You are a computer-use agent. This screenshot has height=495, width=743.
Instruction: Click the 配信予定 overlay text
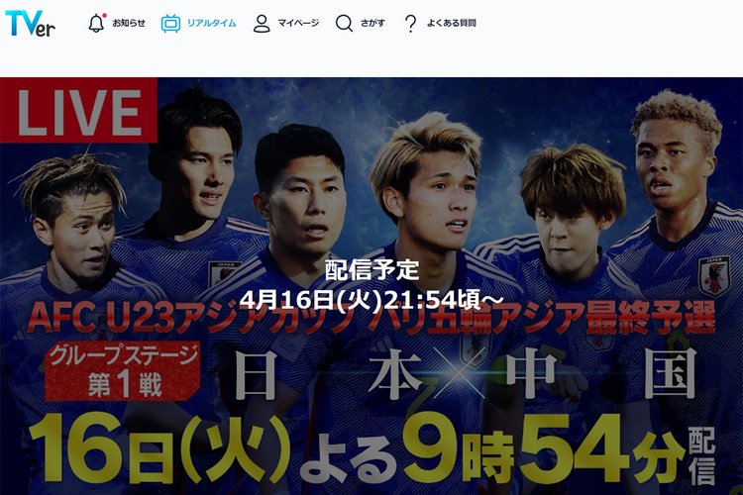pos(371,270)
